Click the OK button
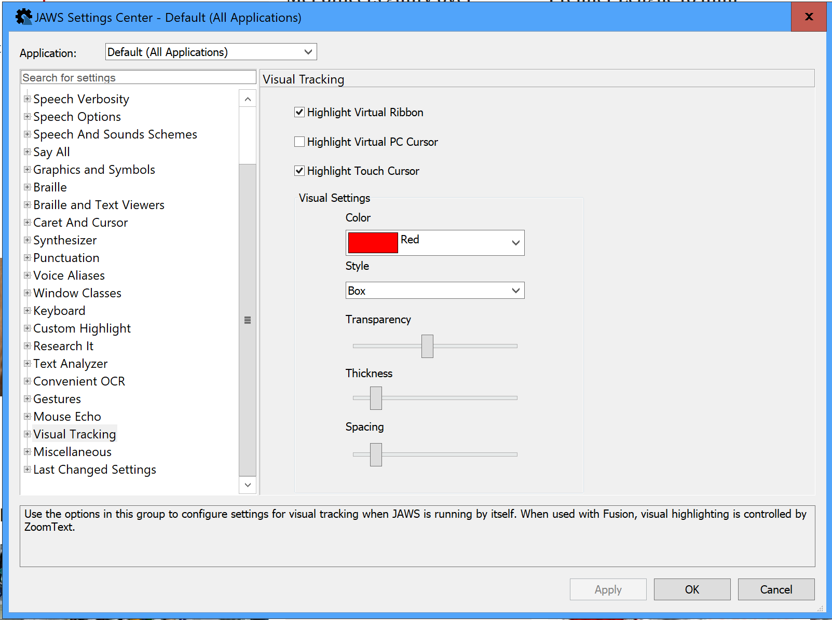 [692, 589]
